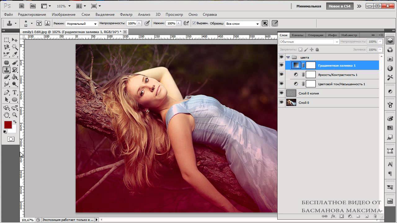
Task: Hide the Цветовой тон/Насыщенность 1 layer
Action: (281, 84)
